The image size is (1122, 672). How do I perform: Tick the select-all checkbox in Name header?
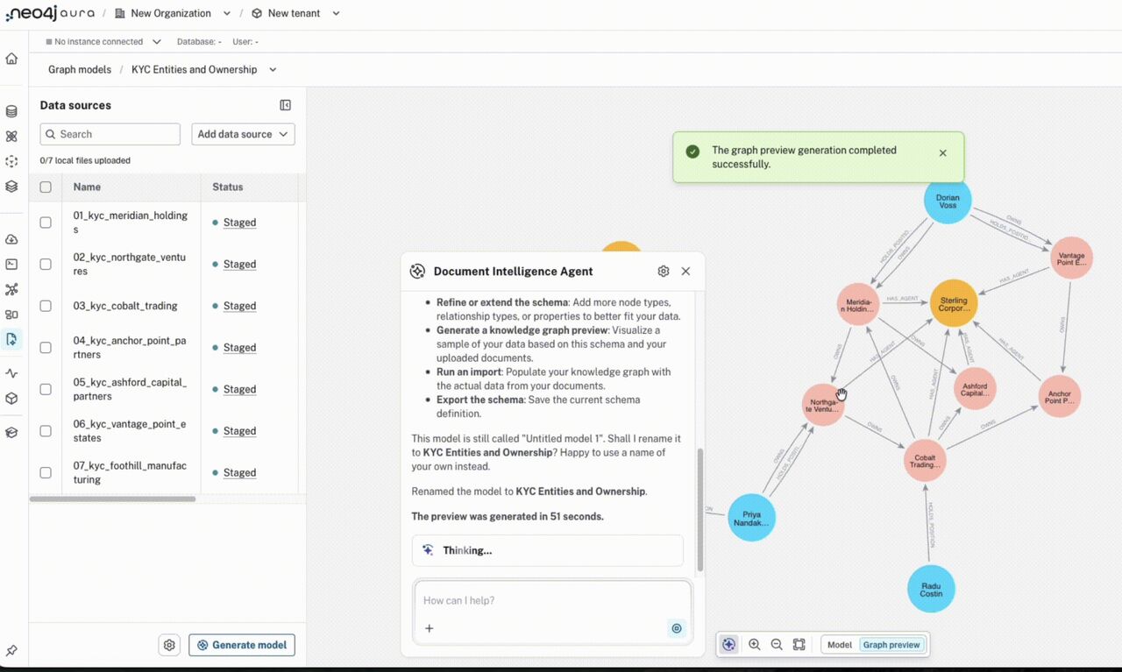(46, 187)
